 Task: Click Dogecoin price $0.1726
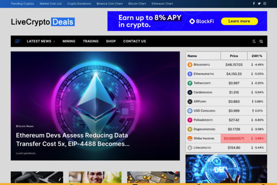tap(234, 129)
